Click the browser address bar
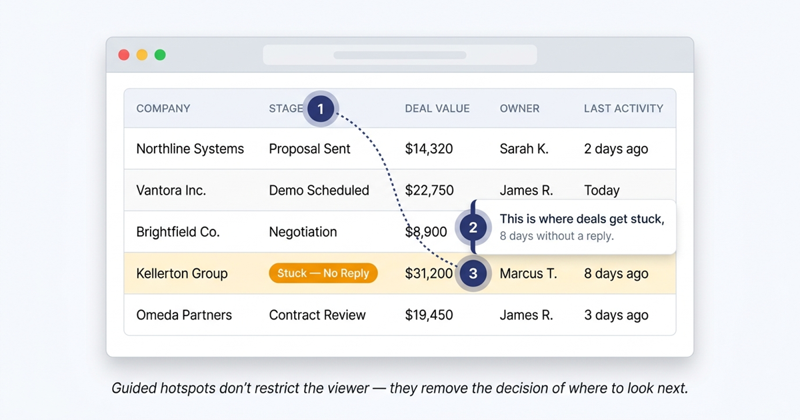The width and height of the screenshot is (800, 420). (x=400, y=55)
